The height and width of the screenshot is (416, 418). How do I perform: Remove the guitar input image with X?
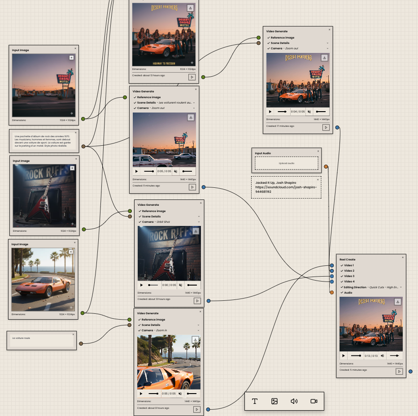[x=72, y=168]
